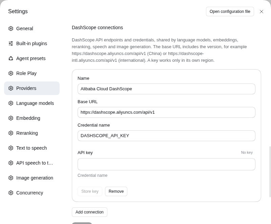
Task: Focus the Name field with Alibaba Cloud DashScope
Action: tap(166, 89)
